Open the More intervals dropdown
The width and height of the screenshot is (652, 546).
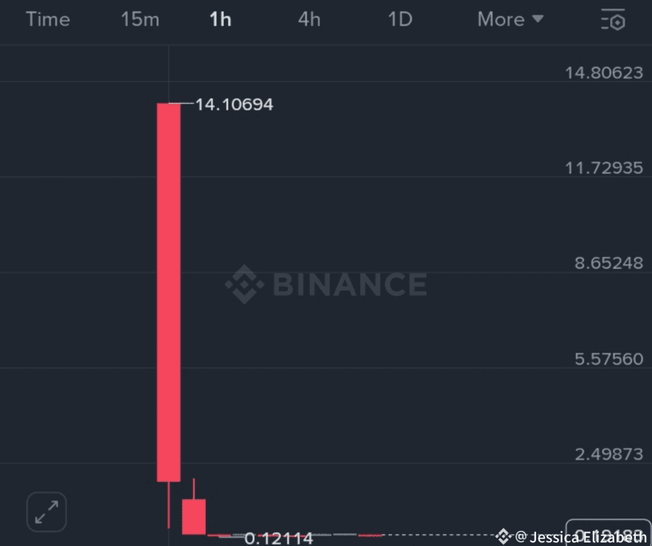coord(510,19)
